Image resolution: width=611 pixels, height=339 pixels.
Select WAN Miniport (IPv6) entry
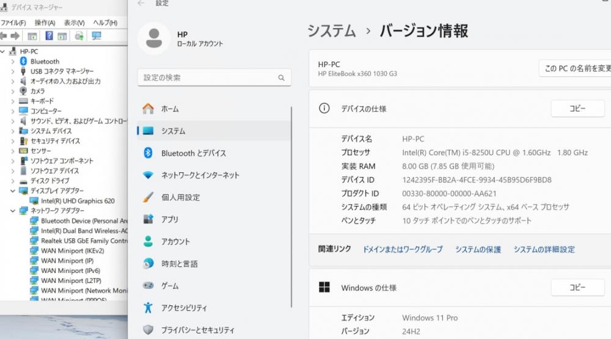(70, 271)
